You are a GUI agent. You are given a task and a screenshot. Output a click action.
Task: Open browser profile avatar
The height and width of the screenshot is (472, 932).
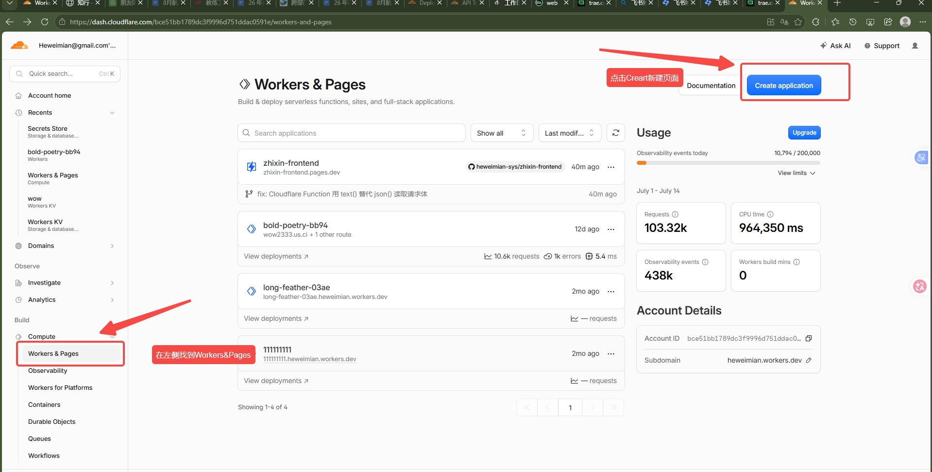905,22
